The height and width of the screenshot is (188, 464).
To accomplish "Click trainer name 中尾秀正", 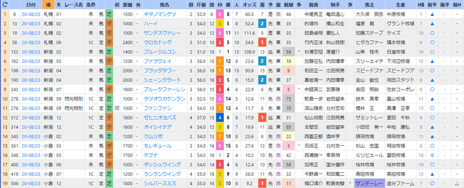I will [313, 14].
